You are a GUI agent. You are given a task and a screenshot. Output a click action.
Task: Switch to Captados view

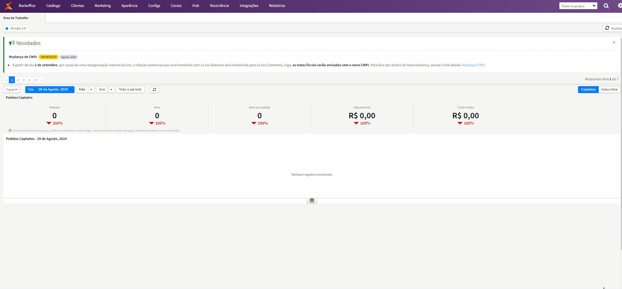588,89
